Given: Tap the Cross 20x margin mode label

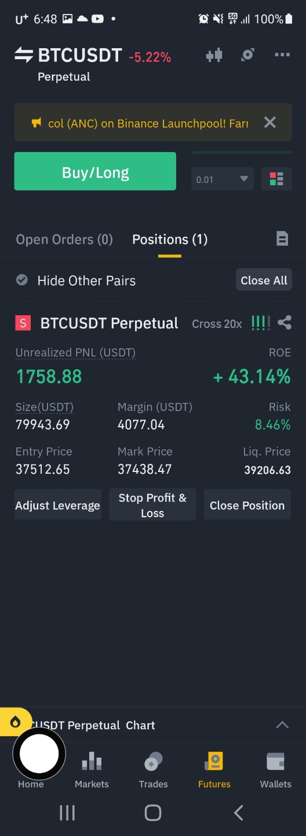Looking at the screenshot, I should point(217,324).
